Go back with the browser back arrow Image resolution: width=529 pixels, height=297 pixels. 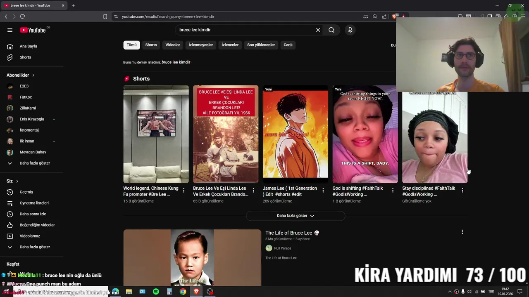(x=6, y=16)
